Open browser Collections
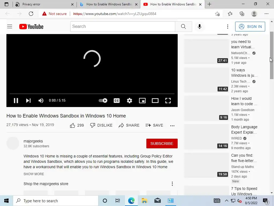This screenshot has height=206, width=274. coord(242,14)
